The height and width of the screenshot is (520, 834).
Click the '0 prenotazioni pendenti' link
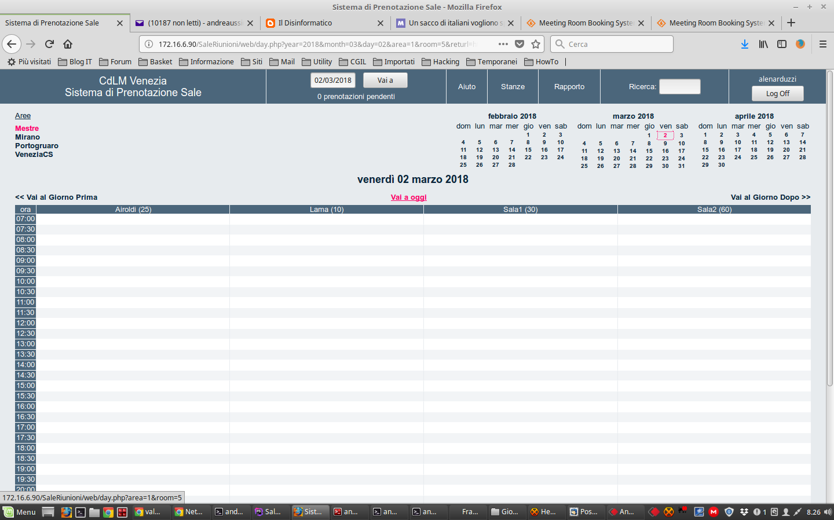(x=356, y=97)
